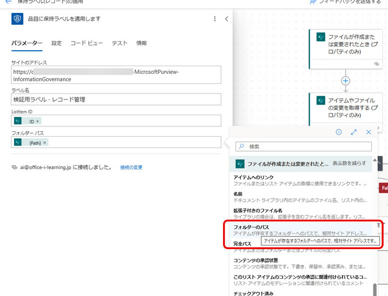Switch to the 設定 tab
388x296 pixels.
click(57, 43)
